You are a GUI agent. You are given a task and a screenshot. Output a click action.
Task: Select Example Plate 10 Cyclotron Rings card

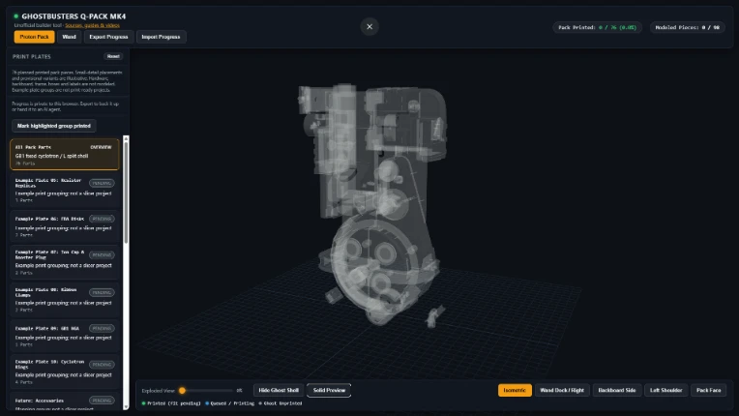click(65, 371)
